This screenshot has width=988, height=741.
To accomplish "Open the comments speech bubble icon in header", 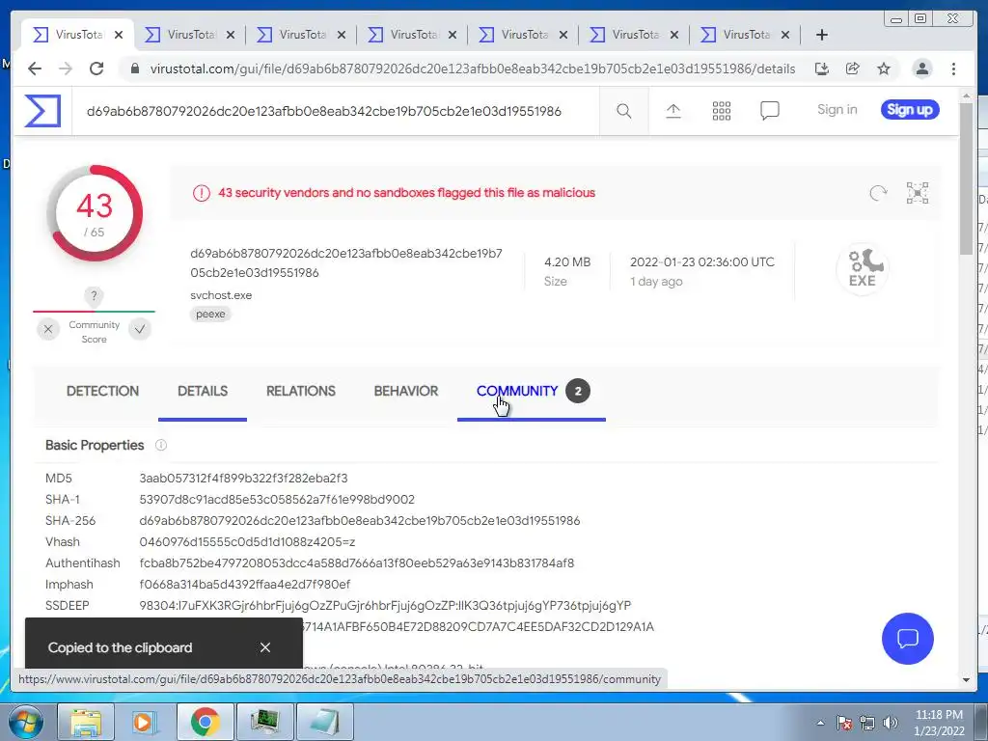I will point(769,111).
